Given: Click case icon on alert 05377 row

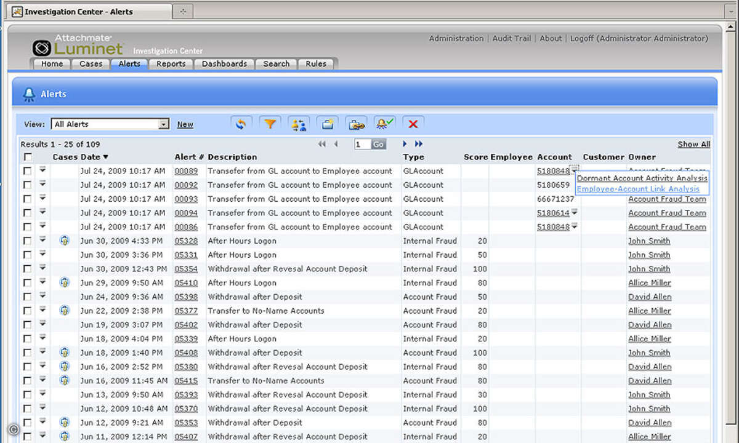Looking at the screenshot, I should point(64,311).
